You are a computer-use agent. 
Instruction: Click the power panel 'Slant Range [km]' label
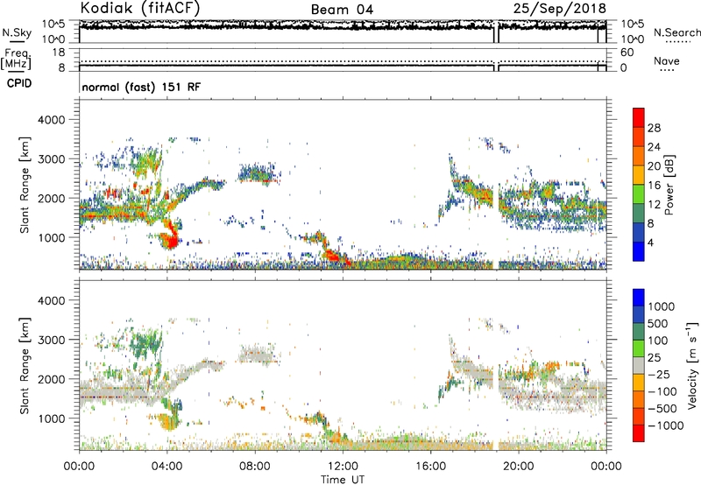click(25, 185)
